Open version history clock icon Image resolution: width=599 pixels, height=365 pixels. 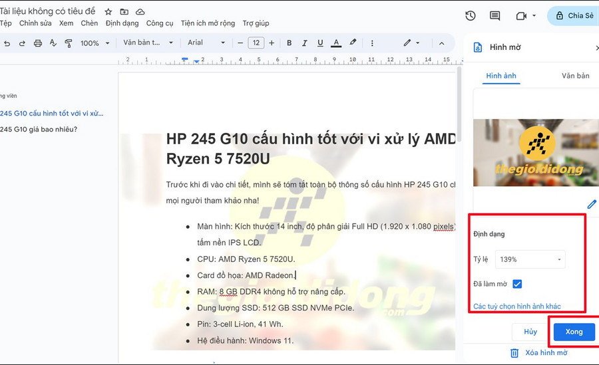click(x=471, y=16)
